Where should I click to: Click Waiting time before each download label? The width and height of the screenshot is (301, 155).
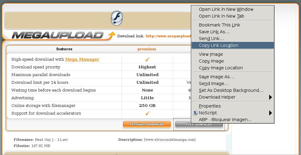point(54,90)
